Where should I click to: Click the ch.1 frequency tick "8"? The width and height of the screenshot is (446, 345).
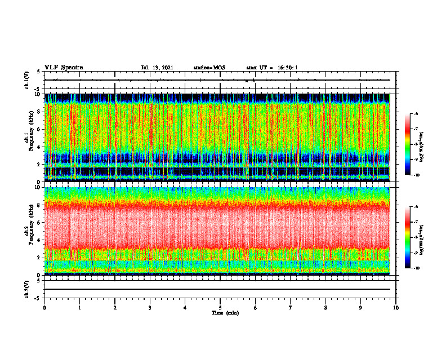(x=39, y=112)
